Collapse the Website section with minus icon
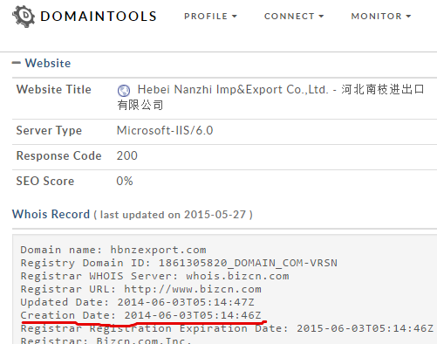Viewport: 437px width, 344px height. coord(17,63)
